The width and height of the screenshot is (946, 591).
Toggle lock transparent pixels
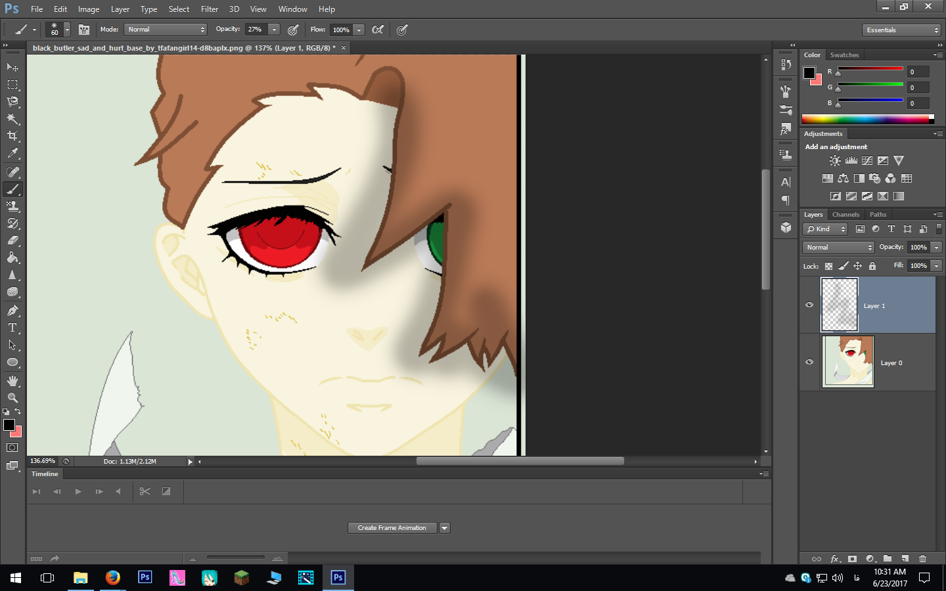[828, 266]
